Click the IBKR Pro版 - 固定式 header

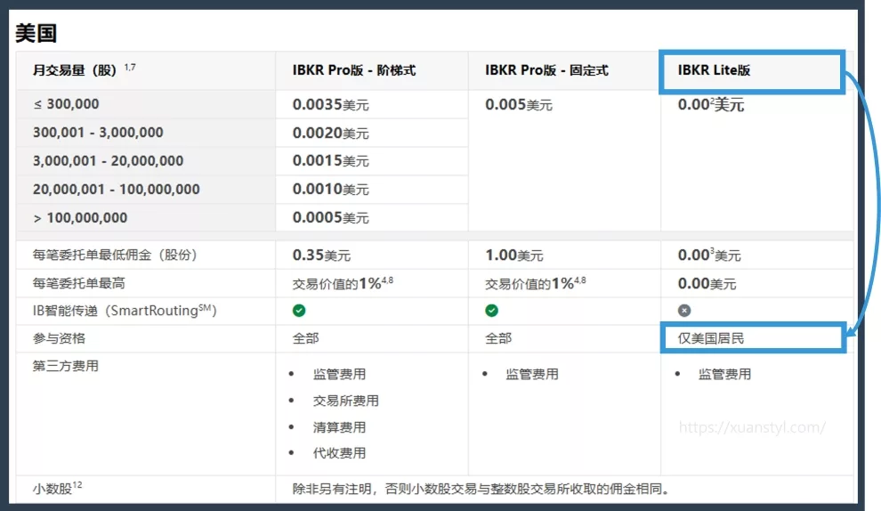point(546,70)
